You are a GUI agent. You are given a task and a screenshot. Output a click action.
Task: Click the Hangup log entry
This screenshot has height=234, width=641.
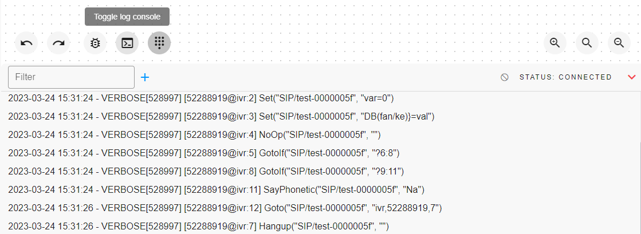click(x=198, y=227)
